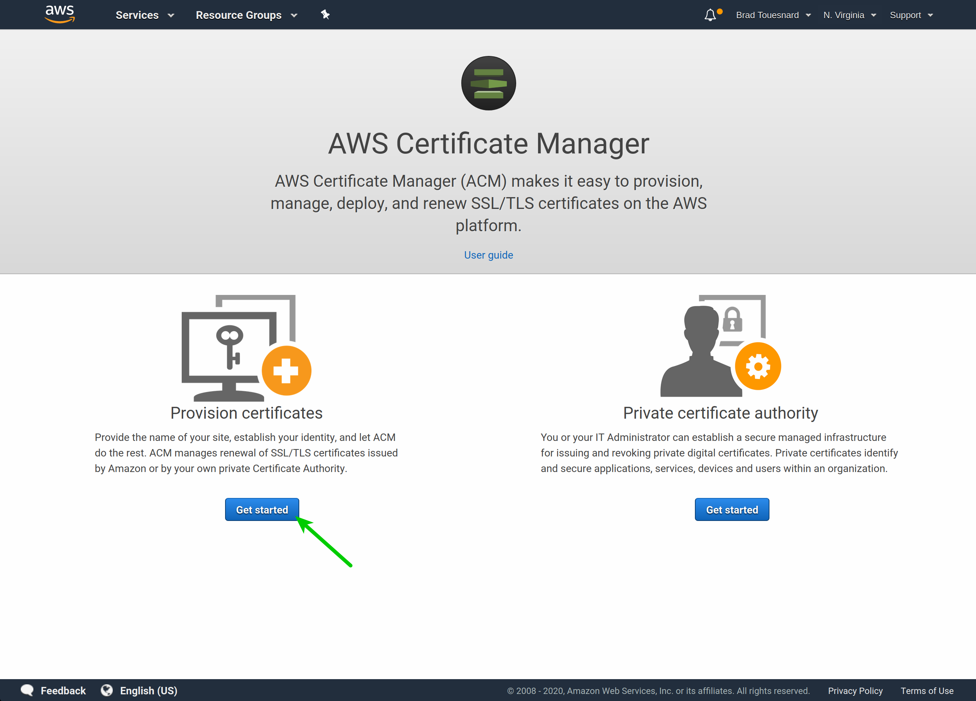The image size is (976, 701).
Task: Click the Provision certificates key monitor icon
Action: point(246,348)
